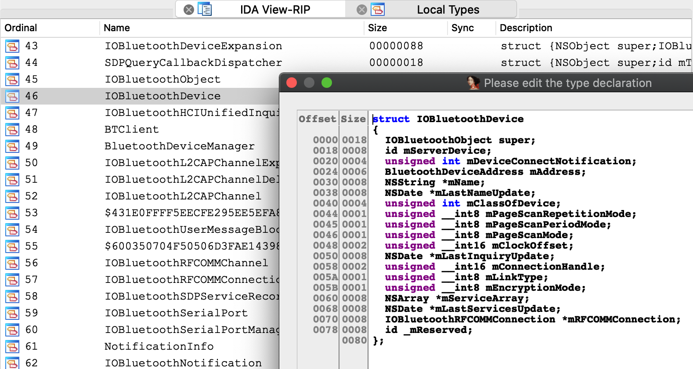
Task: Click the type icon beside SDPQueryCallbackDispatcher
Action: pos(12,63)
